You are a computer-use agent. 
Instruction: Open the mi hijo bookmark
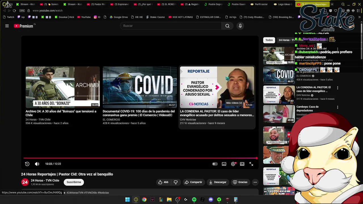(231, 17)
